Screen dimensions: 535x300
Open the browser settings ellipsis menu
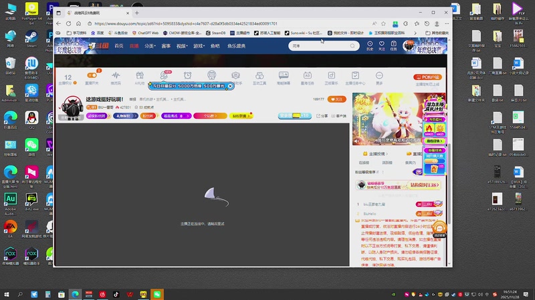click(x=447, y=23)
